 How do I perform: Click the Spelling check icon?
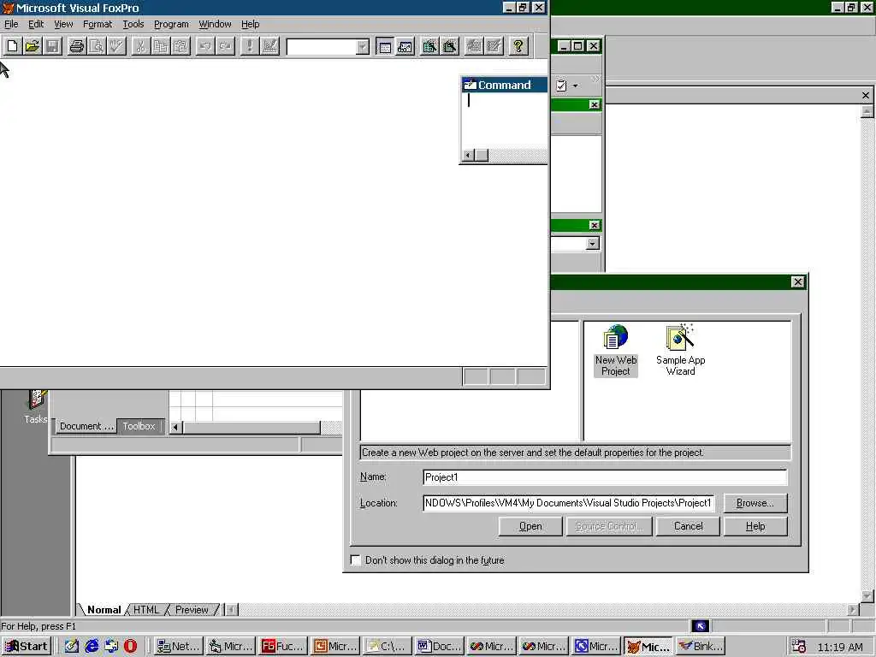coord(116,46)
